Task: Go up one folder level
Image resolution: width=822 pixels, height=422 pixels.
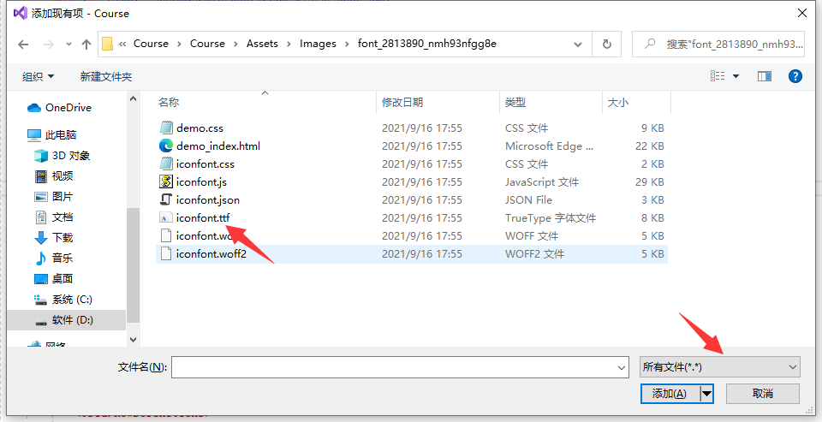Action: 86,45
